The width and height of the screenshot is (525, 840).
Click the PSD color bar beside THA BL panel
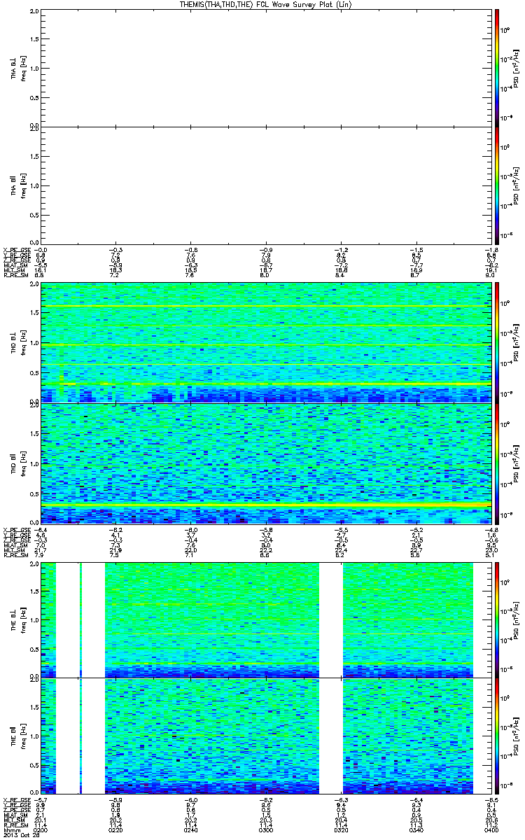click(497, 68)
